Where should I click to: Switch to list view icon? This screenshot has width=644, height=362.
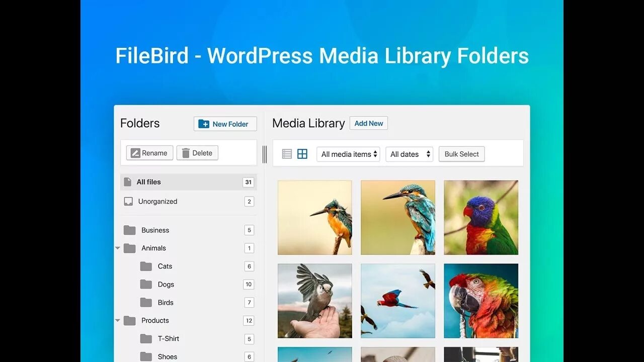[287, 154]
